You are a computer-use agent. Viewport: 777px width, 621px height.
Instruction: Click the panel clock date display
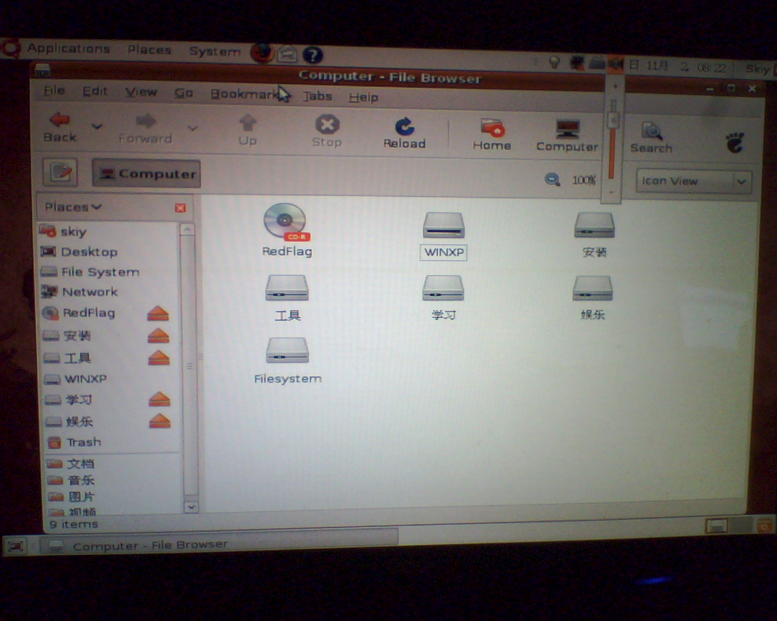pos(678,66)
